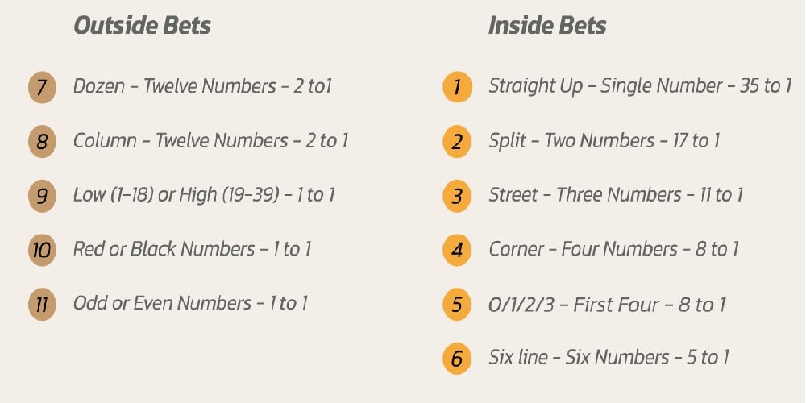Select the brown number 10 circle
This screenshot has height=403, width=806.
click(x=41, y=250)
